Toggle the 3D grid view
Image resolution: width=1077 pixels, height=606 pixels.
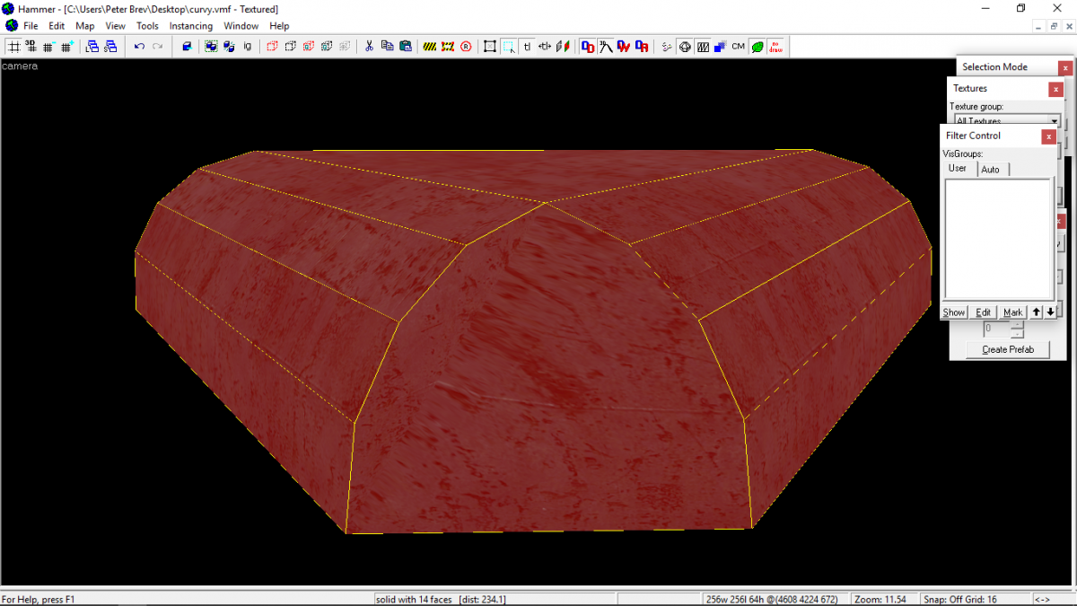[31, 46]
